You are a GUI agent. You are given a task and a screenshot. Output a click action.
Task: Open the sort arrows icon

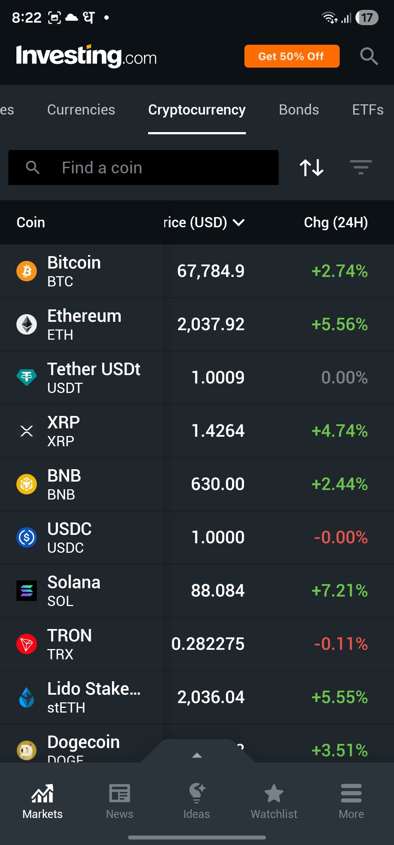312,167
